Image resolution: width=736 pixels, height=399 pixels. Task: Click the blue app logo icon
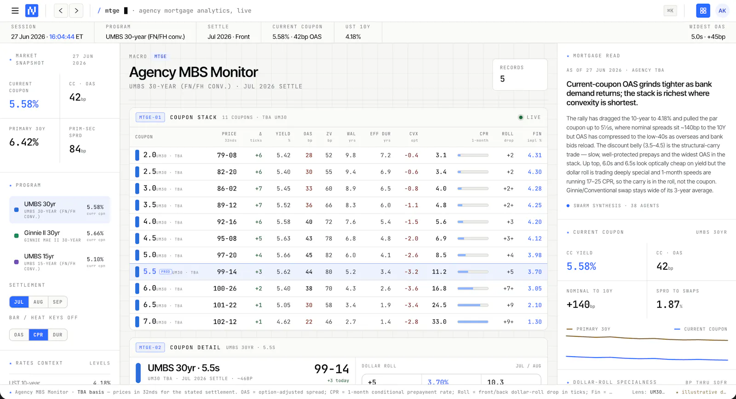pos(32,11)
